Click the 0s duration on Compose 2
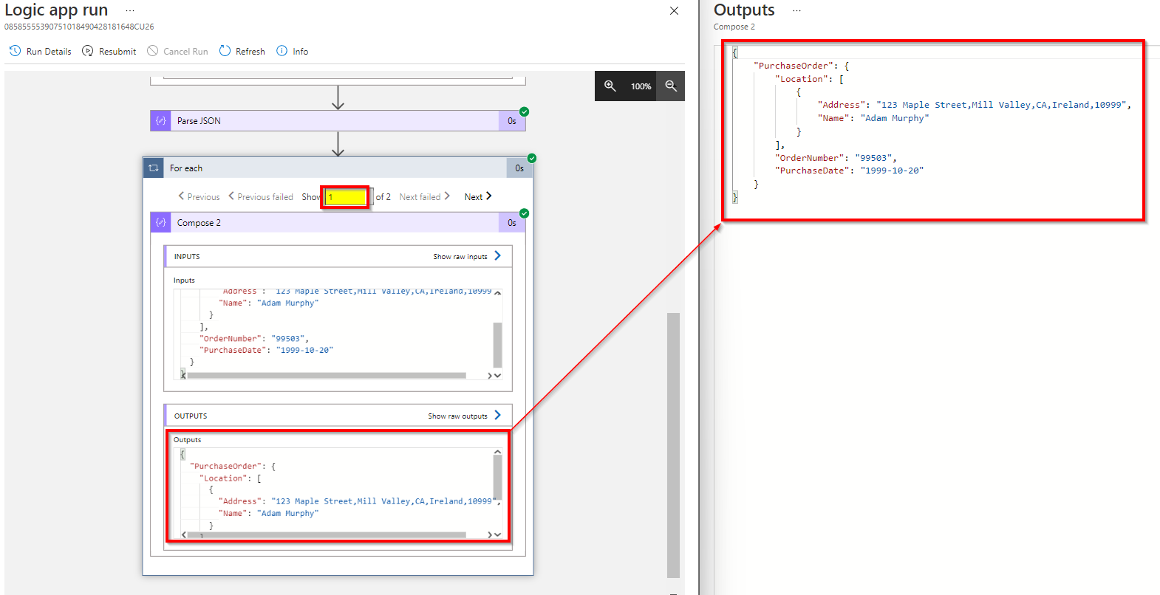 [512, 223]
